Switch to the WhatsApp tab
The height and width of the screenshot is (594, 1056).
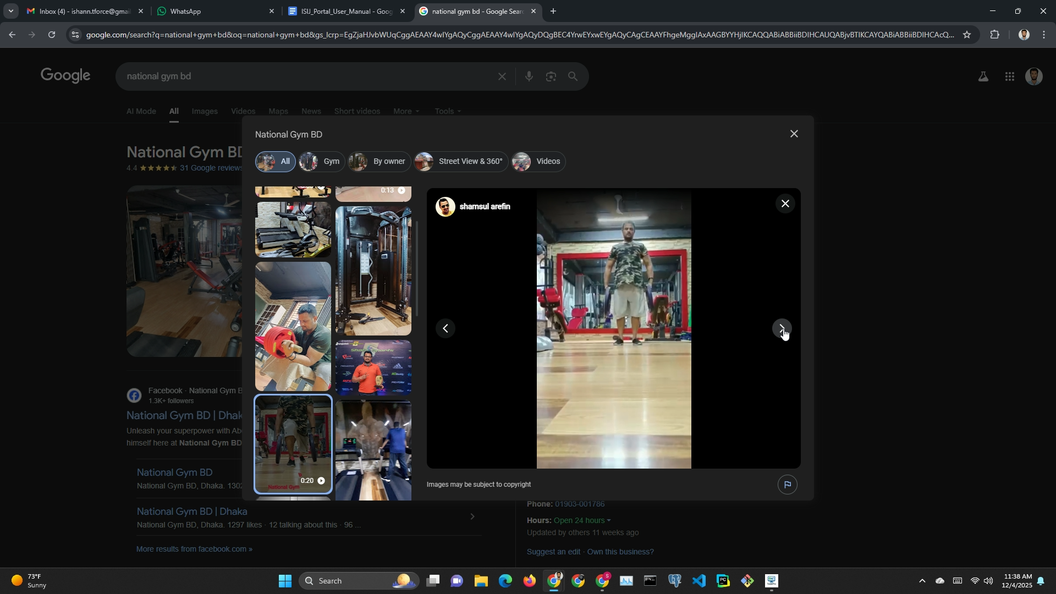pyautogui.click(x=215, y=11)
